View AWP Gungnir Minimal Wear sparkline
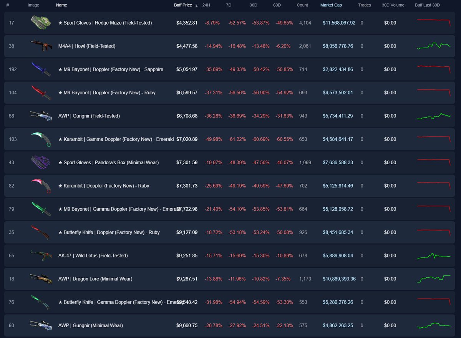 click(434, 325)
